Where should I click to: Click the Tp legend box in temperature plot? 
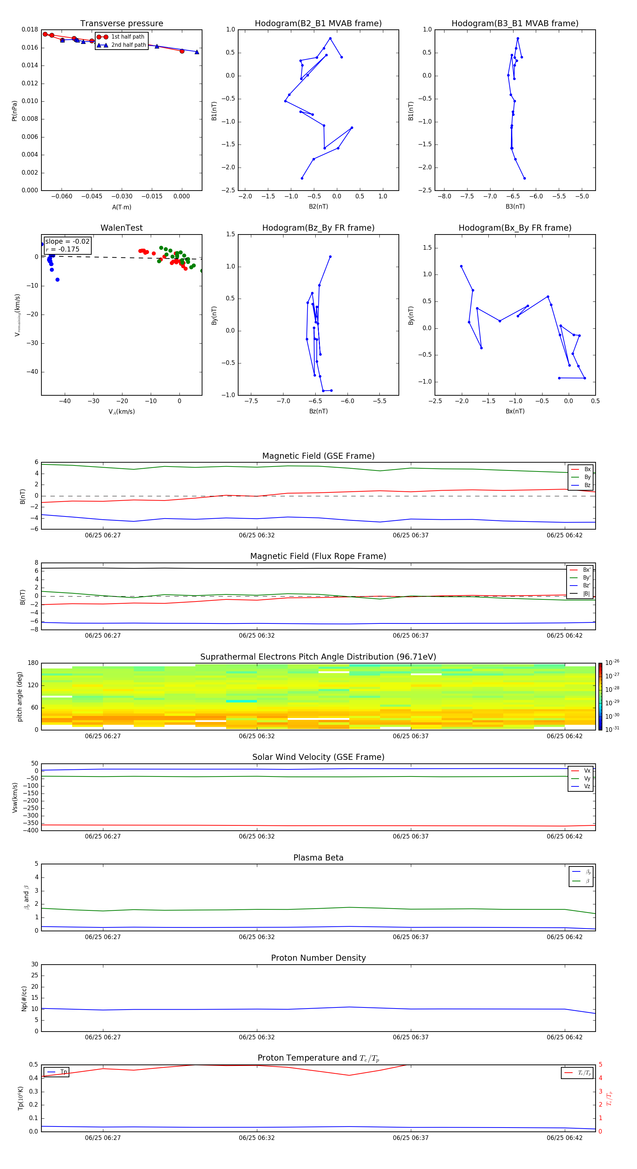[x=56, y=1072]
